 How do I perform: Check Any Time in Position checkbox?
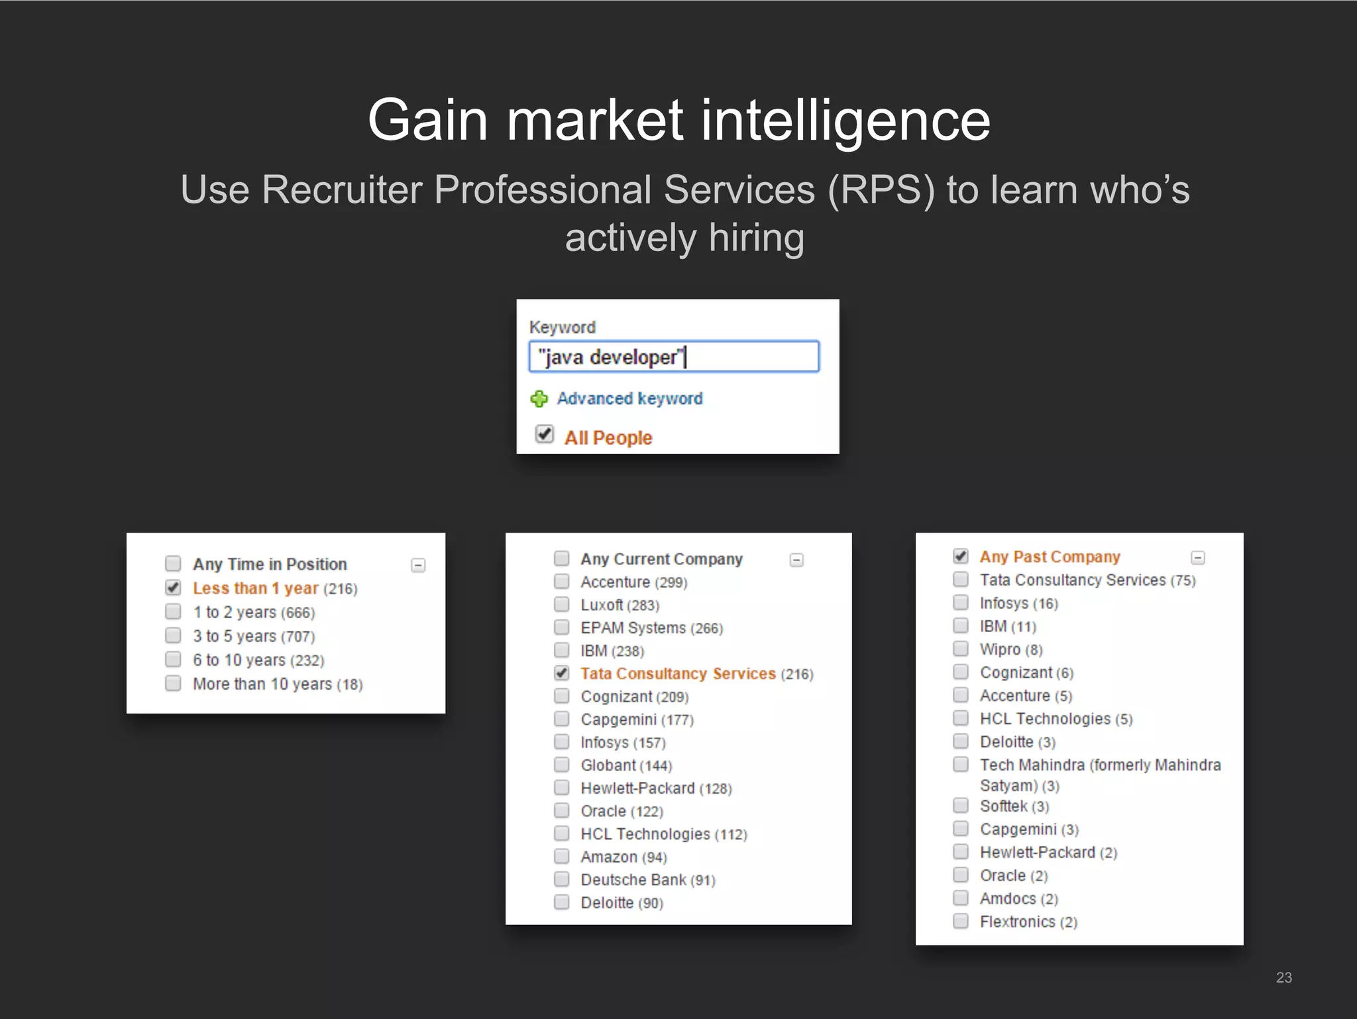pos(173,563)
